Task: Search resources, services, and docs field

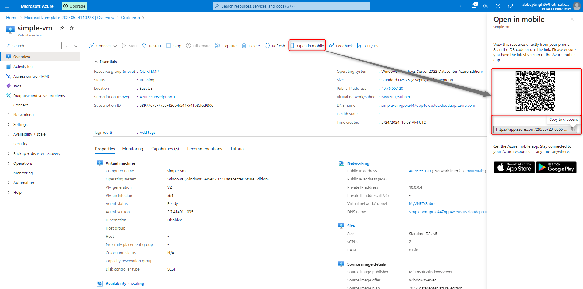Action: tap(291, 6)
